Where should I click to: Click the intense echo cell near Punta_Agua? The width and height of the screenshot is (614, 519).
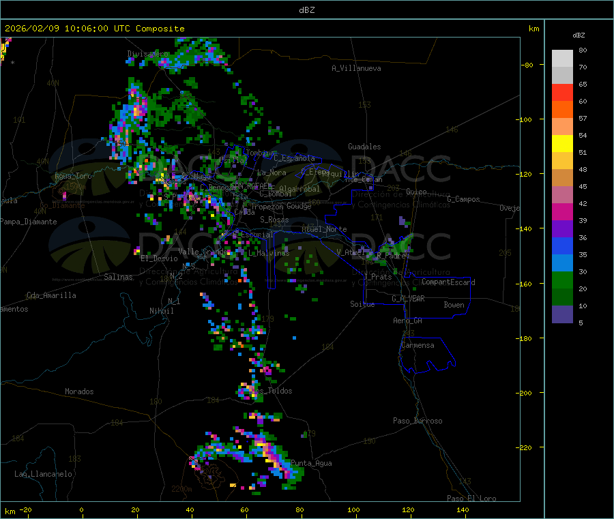coord(274,456)
